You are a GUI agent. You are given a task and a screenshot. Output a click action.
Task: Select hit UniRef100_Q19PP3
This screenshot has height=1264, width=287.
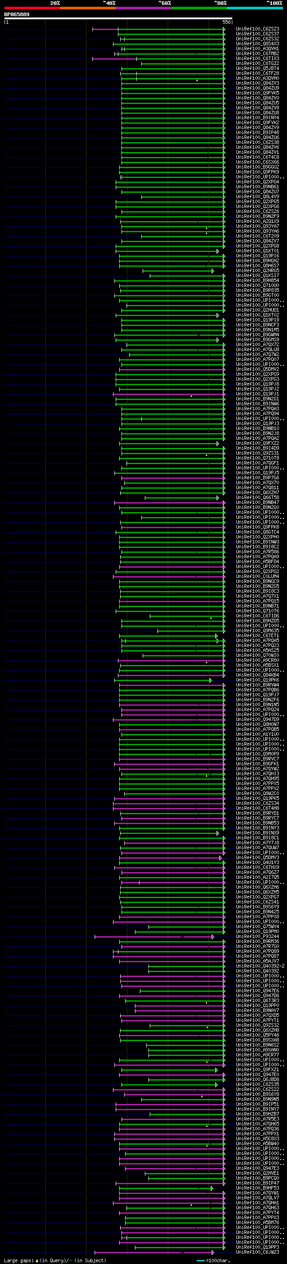pos(257,1247)
